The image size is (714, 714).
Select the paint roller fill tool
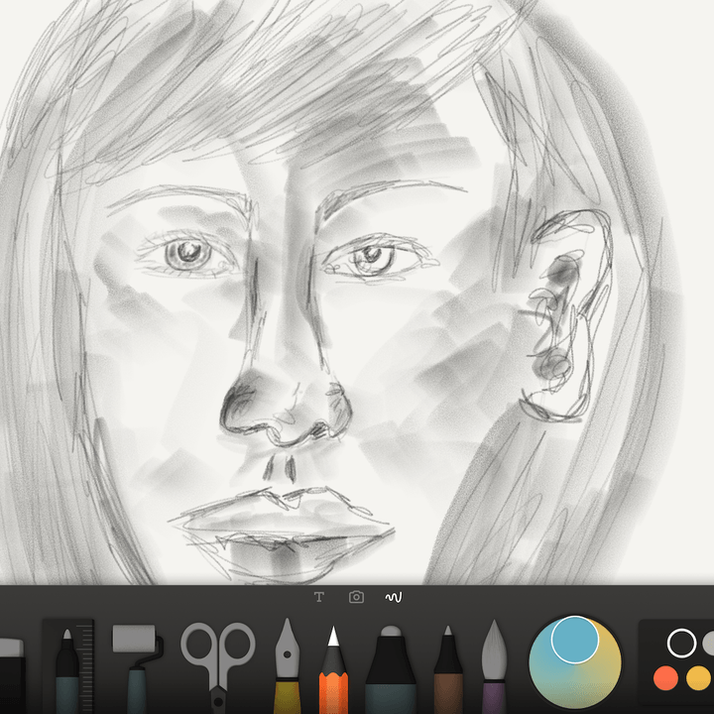tap(137, 668)
